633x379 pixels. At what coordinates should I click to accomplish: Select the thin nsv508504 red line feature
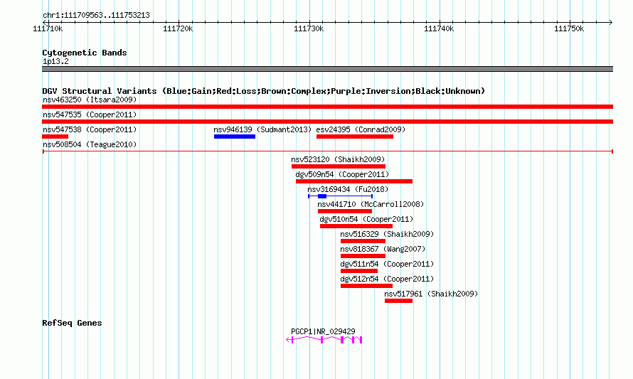click(328, 151)
